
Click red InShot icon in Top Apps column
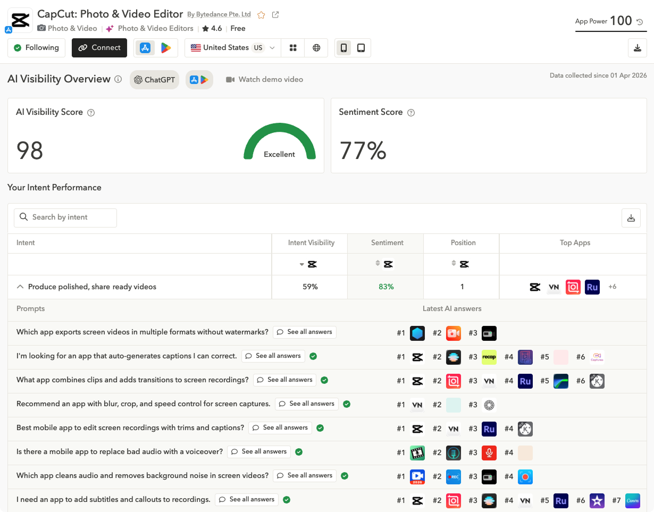coord(573,287)
